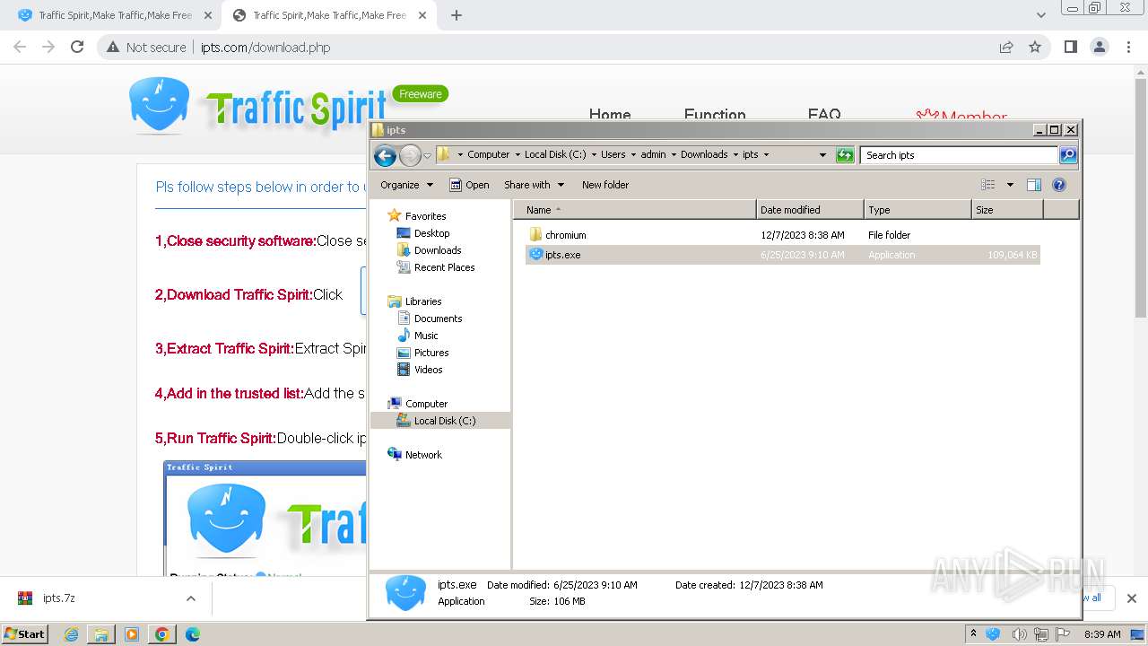The height and width of the screenshot is (646, 1148).
Task: Sort by Size column header
Action: coord(1007,210)
